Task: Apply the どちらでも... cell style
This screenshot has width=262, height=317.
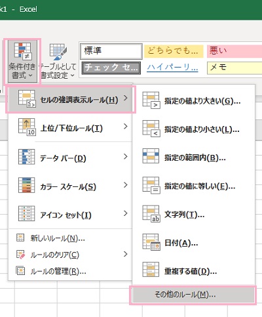Action: (x=174, y=51)
